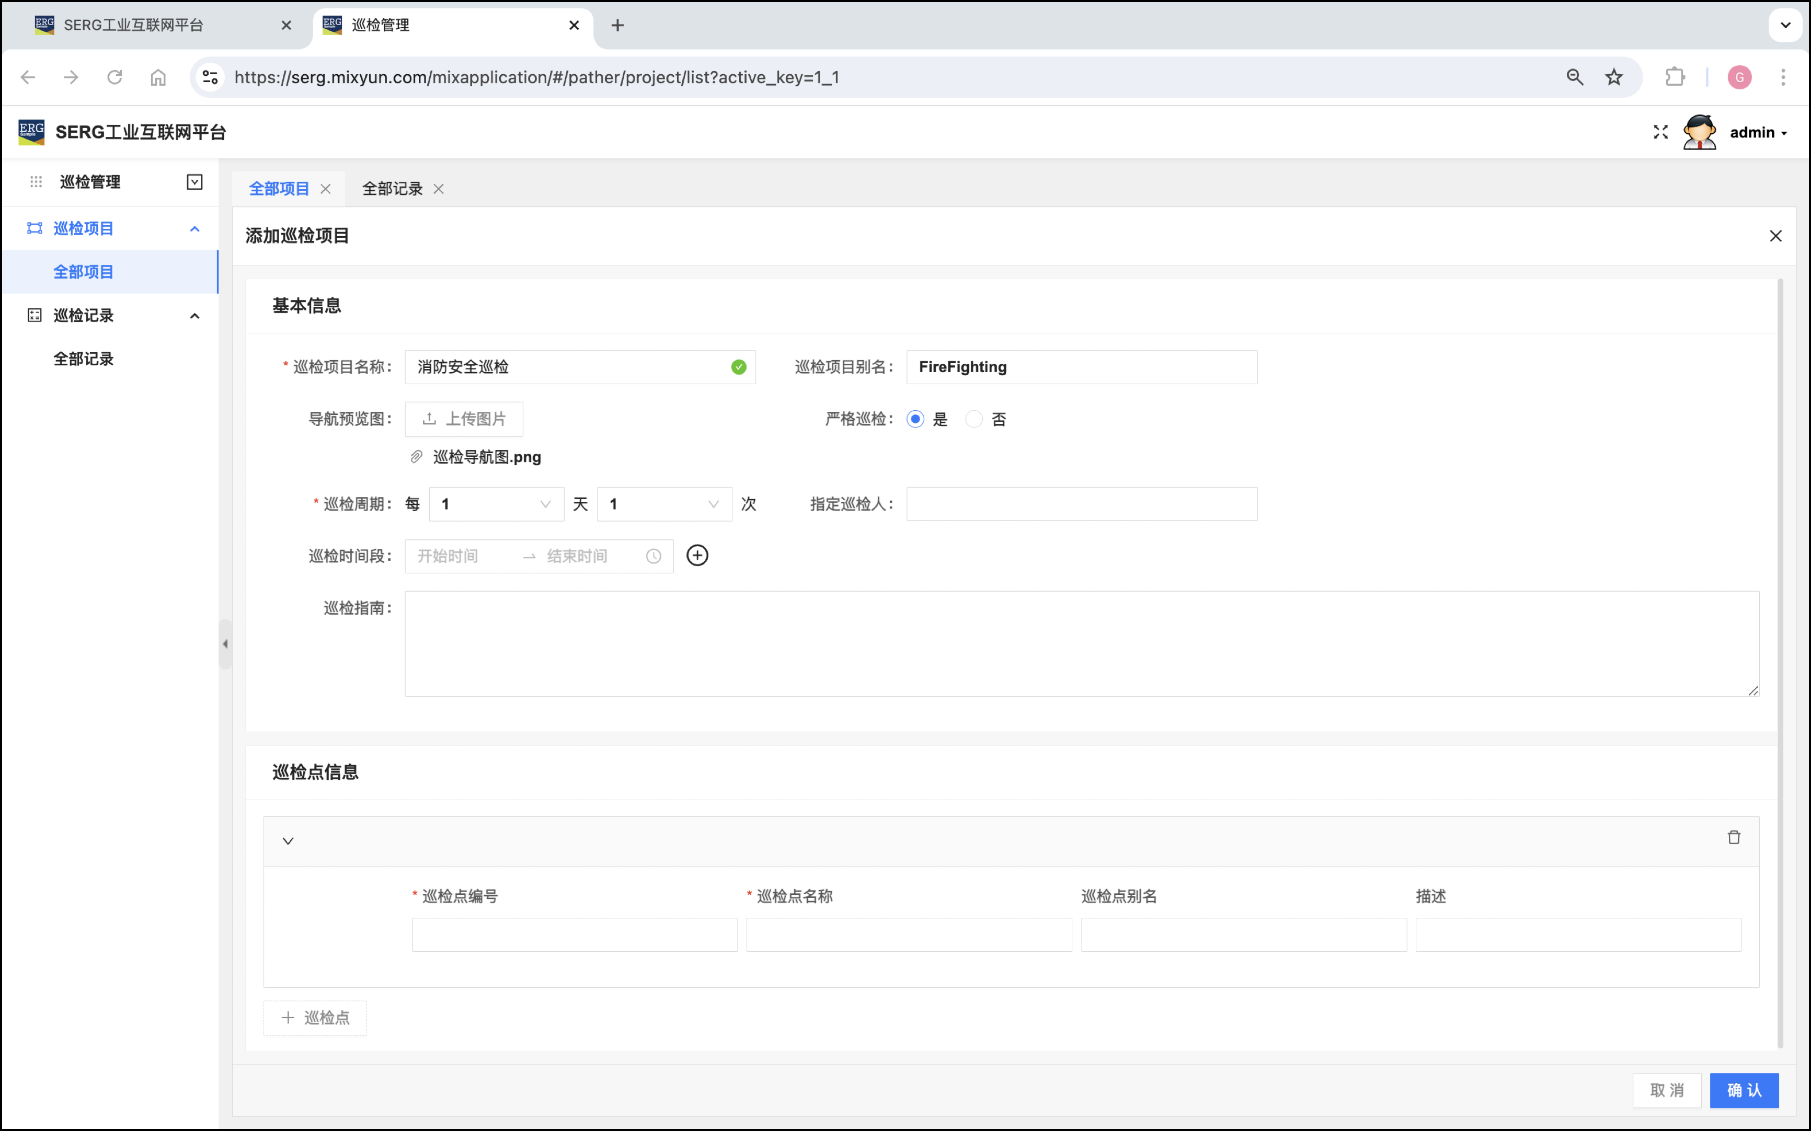The image size is (1811, 1131).
Task: Open the 每 days count dropdown
Action: [x=496, y=504]
